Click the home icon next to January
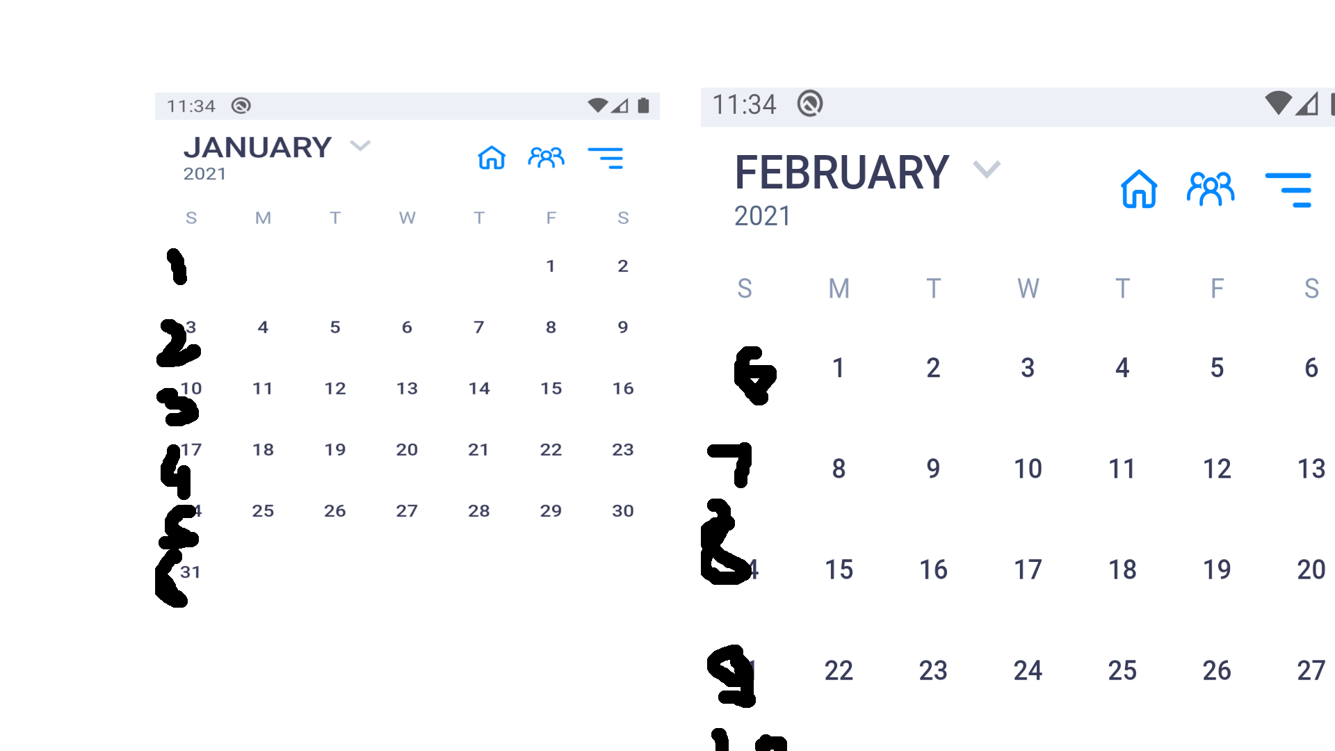 coord(492,159)
